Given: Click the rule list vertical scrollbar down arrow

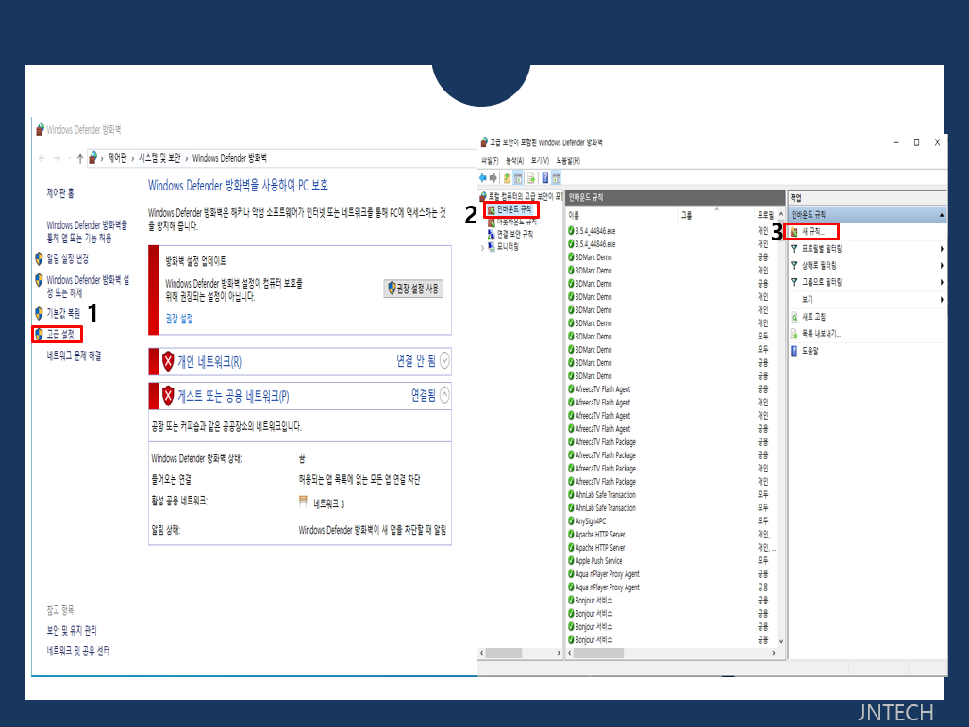Looking at the screenshot, I should click(781, 641).
